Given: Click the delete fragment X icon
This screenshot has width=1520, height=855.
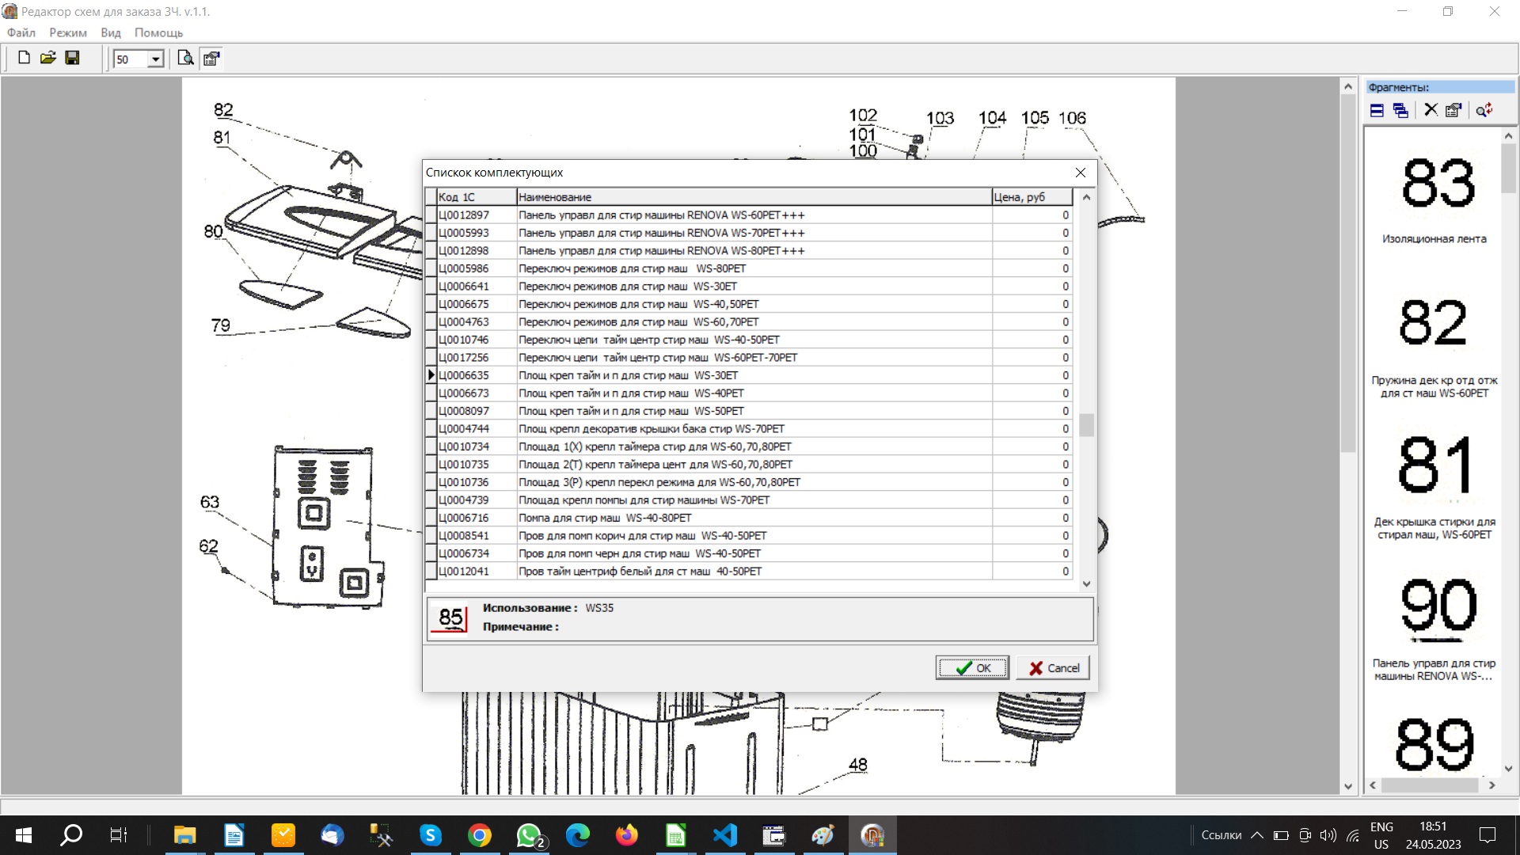Looking at the screenshot, I should (1430, 110).
